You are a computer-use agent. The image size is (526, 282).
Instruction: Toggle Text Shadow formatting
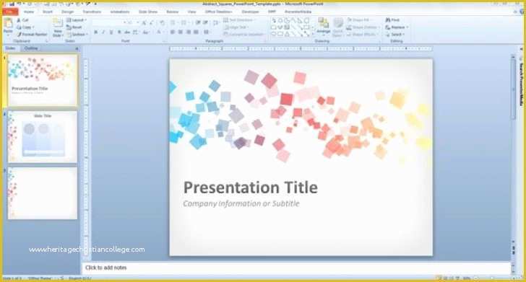119,32
